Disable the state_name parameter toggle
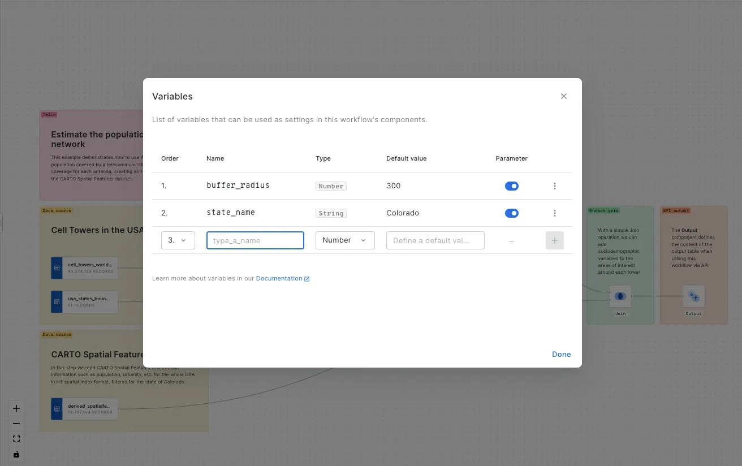The image size is (742, 466). pos(512,213)
